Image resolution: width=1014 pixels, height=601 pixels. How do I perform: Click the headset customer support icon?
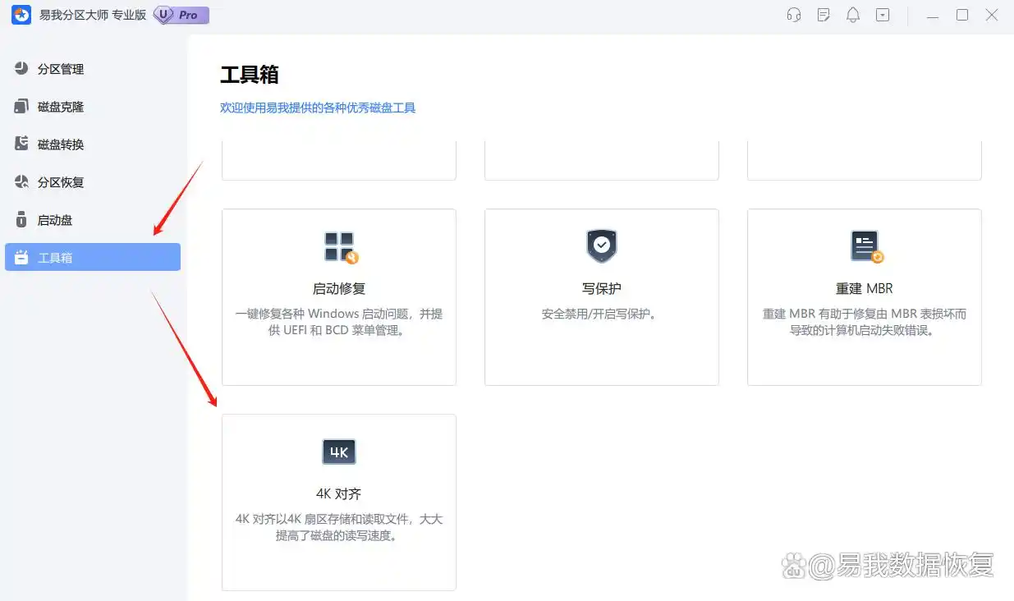point(793,15)
